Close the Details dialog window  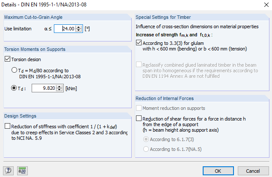point(262,6)
